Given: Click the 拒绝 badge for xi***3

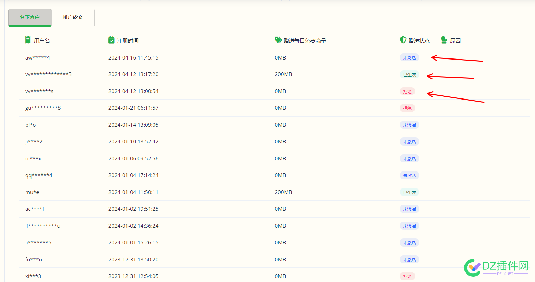Looking at the screenshot, I should pos(407,276).
